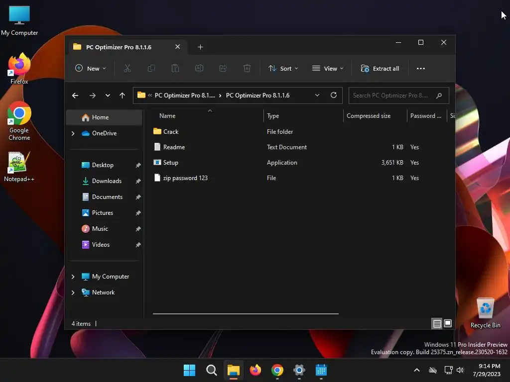
Task: Click the Extract all button
Action: point(380,69)
